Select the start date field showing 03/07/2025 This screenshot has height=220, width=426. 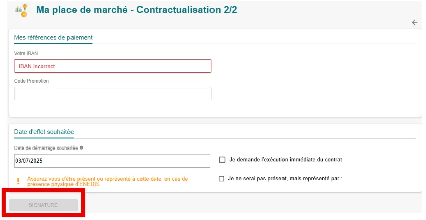(x=112, y=161)
